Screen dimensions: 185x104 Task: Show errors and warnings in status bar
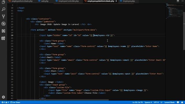[5, 102]
